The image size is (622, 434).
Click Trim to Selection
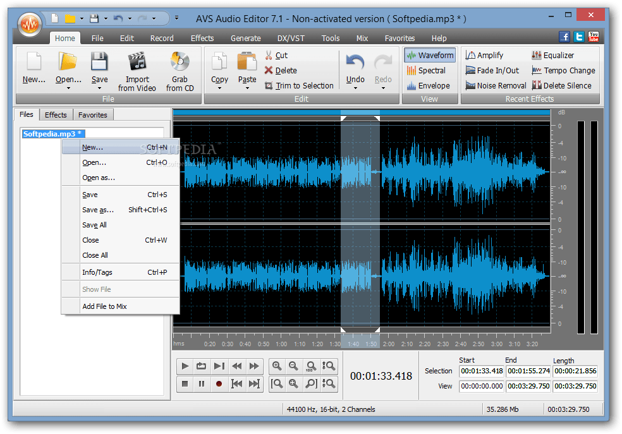pyautogui.click(x=299, y=86)
